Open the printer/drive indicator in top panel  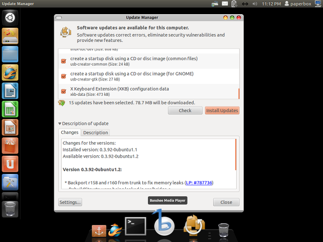pyautogui.click(x=215, y=4)
